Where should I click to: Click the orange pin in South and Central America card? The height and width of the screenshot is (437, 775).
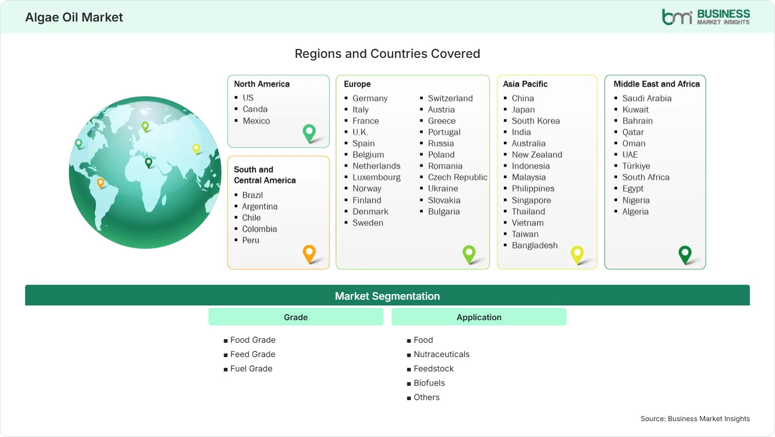pos(309,254)
